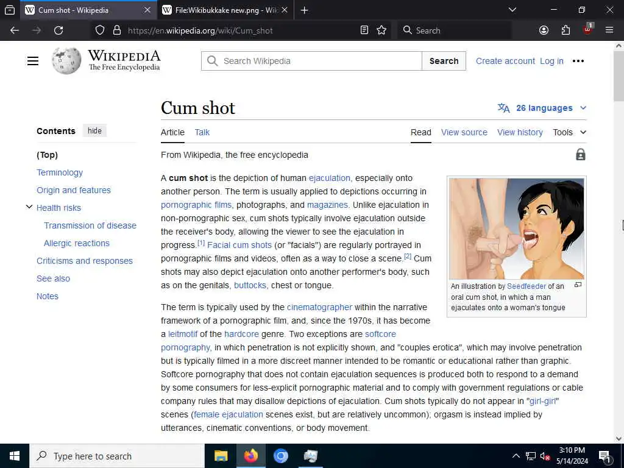Click the Wikipedia Search button

coord(444,61)
